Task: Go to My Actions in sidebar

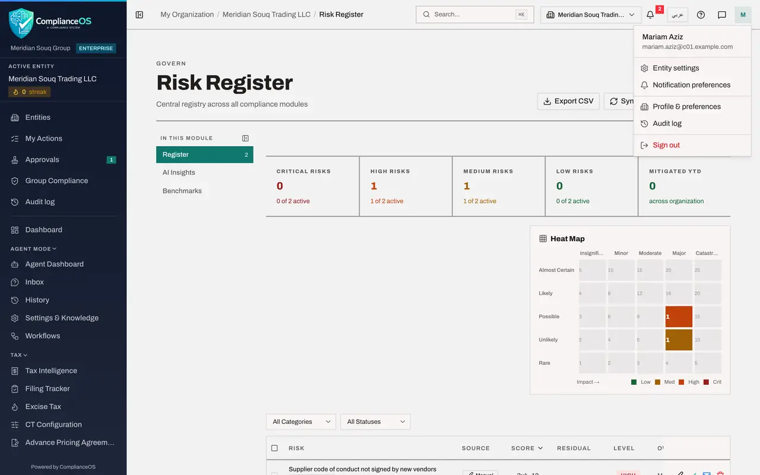Action: pyautogui.click(x=63, y=138)
